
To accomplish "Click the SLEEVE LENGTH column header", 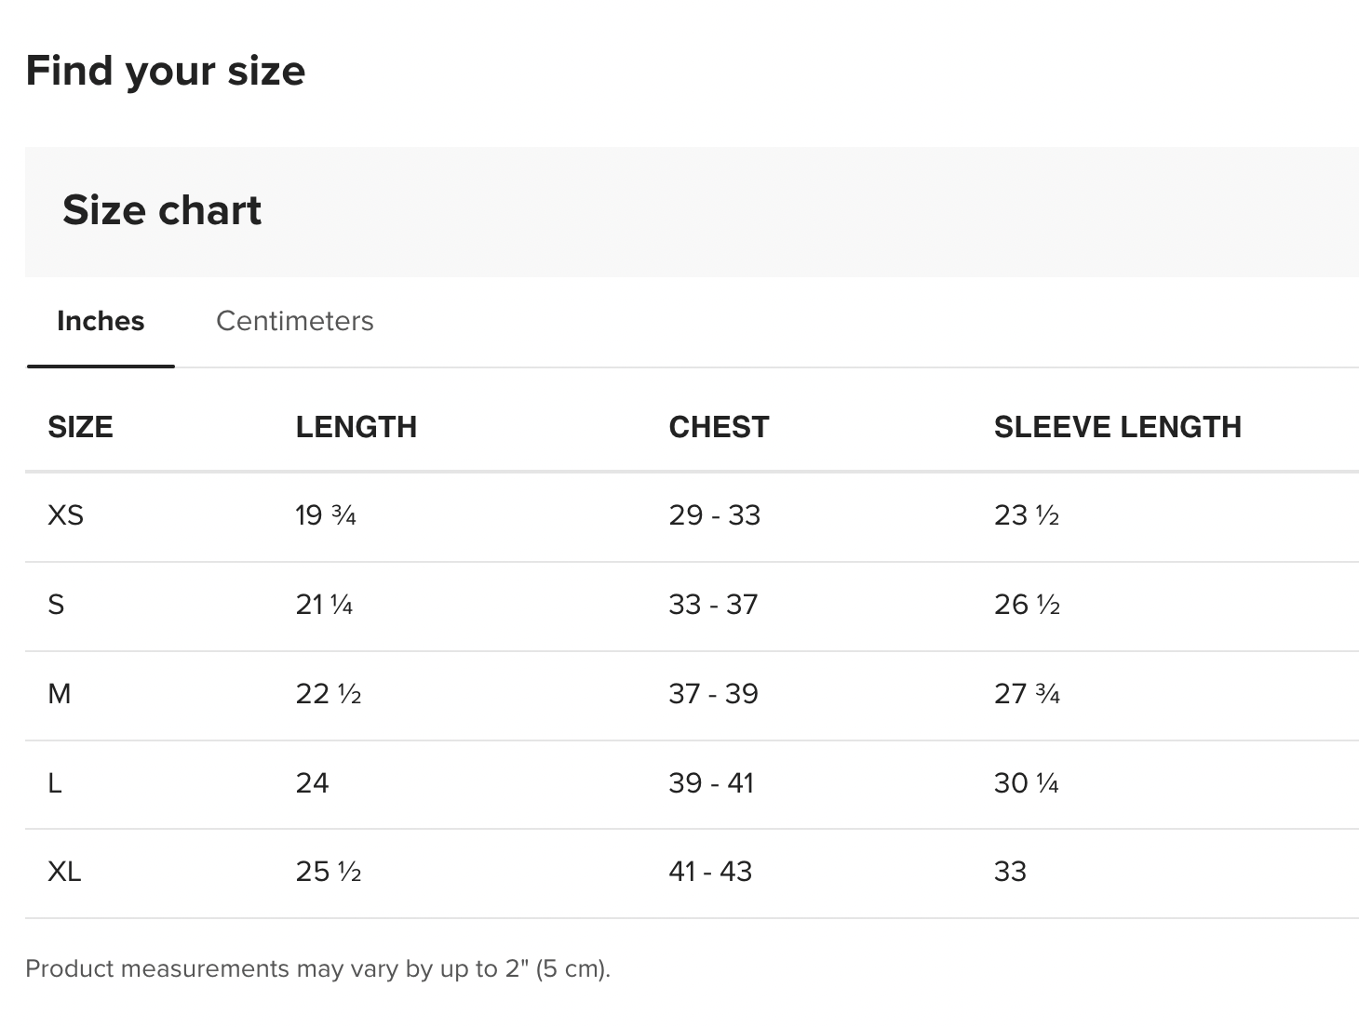I will click(x=1118, y=427).
